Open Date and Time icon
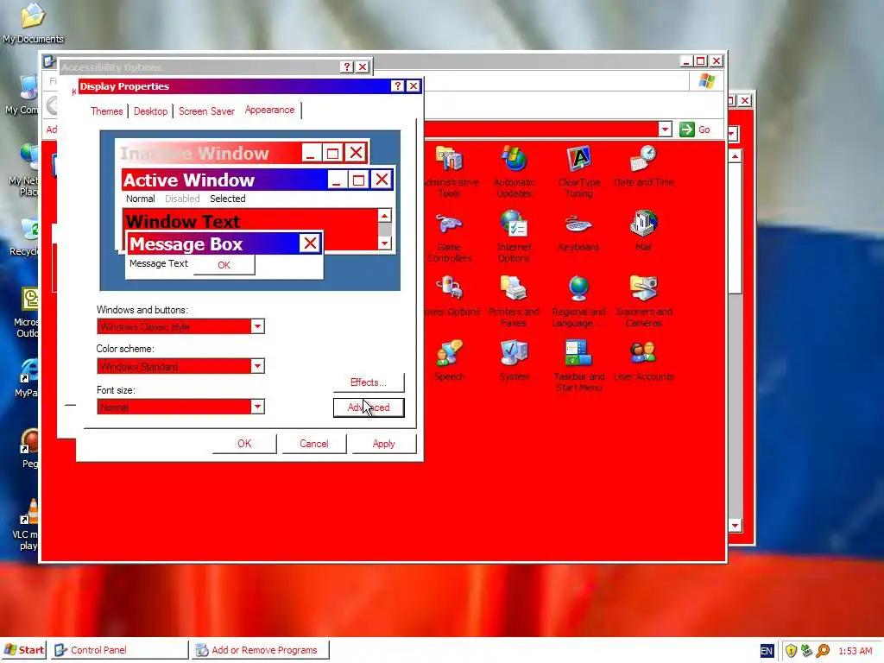Viewport: 884px width, 663px height. point(643,165)
